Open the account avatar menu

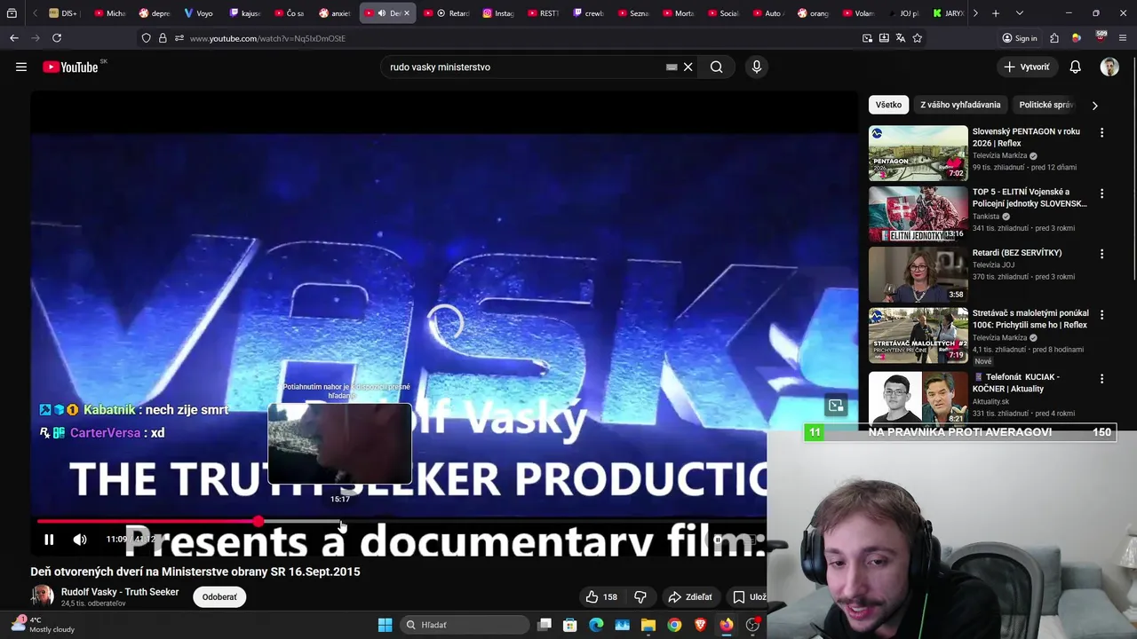[x=1109, y=67]
